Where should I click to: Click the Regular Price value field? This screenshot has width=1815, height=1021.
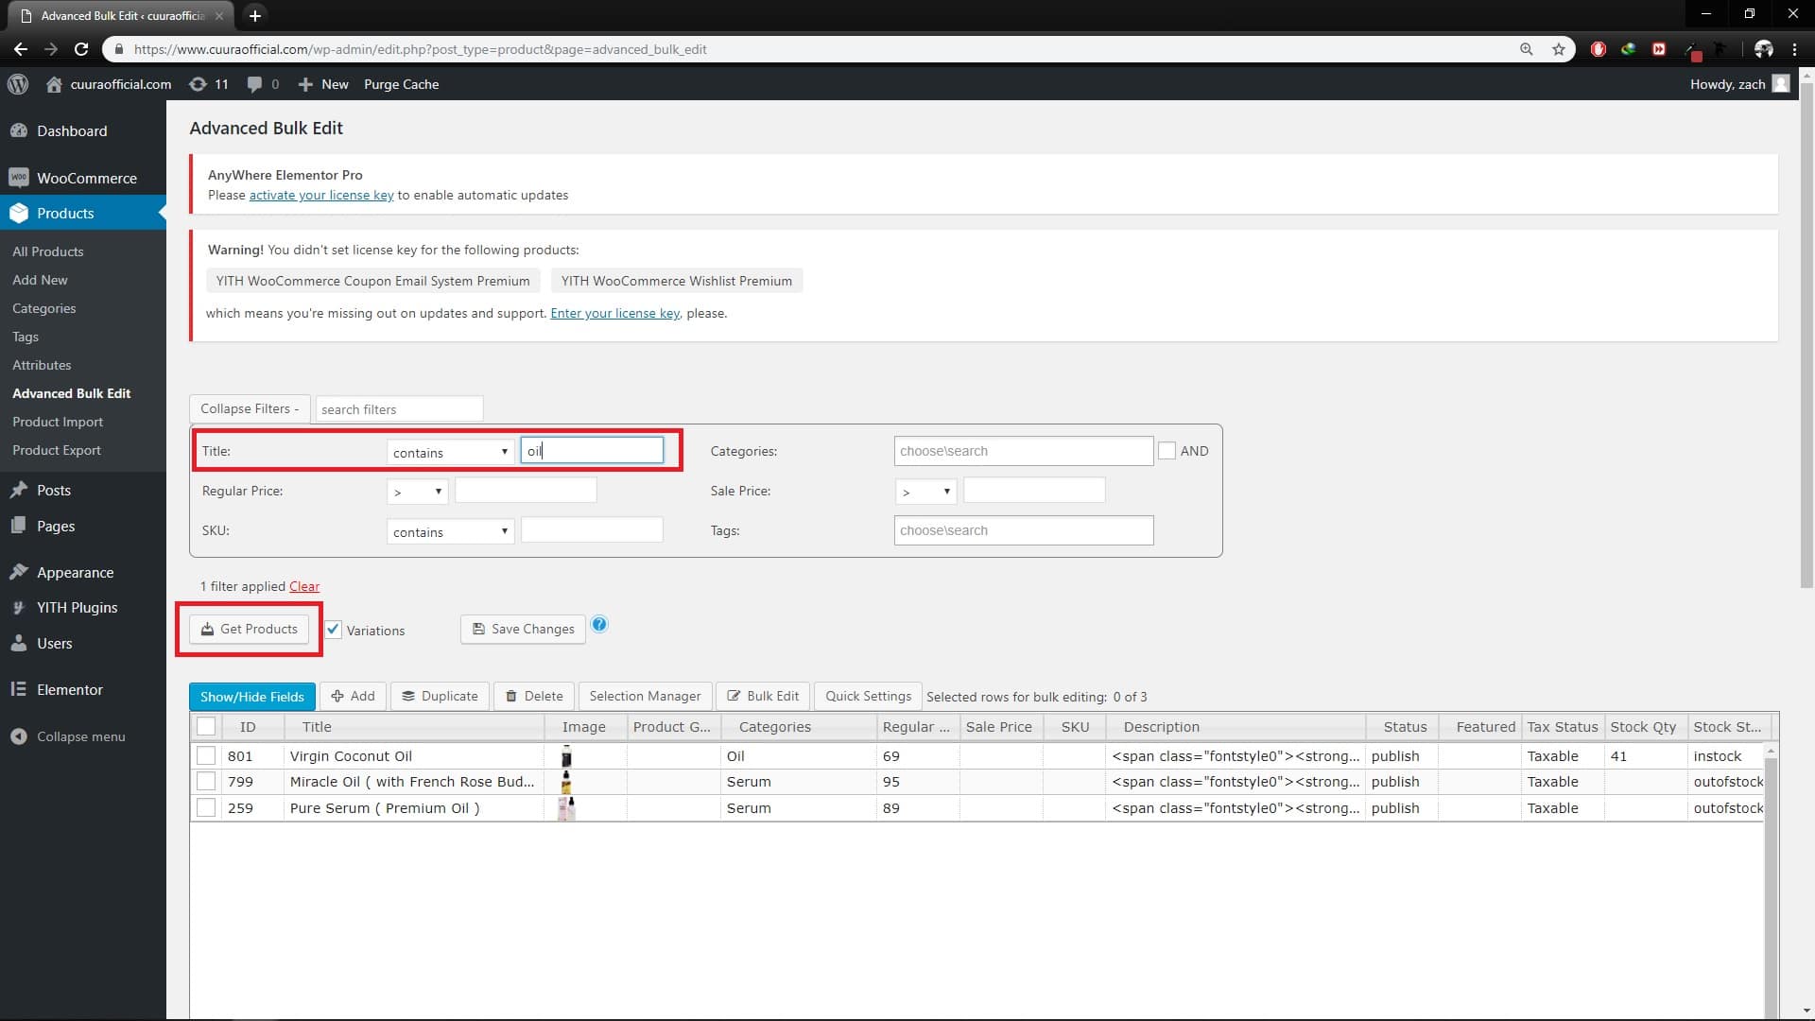click(526, 490)
